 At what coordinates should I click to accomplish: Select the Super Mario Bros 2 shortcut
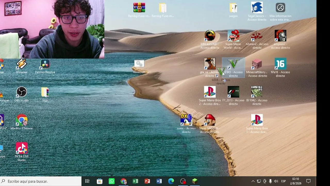click(x=210, y=92)
